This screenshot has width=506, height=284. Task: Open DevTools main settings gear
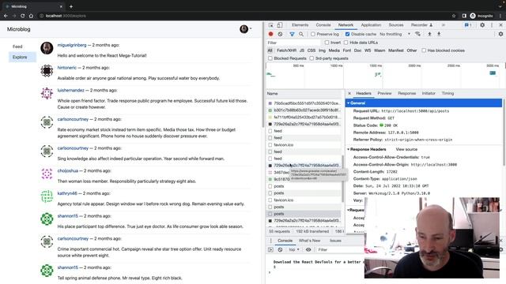(x=482, y=25)
